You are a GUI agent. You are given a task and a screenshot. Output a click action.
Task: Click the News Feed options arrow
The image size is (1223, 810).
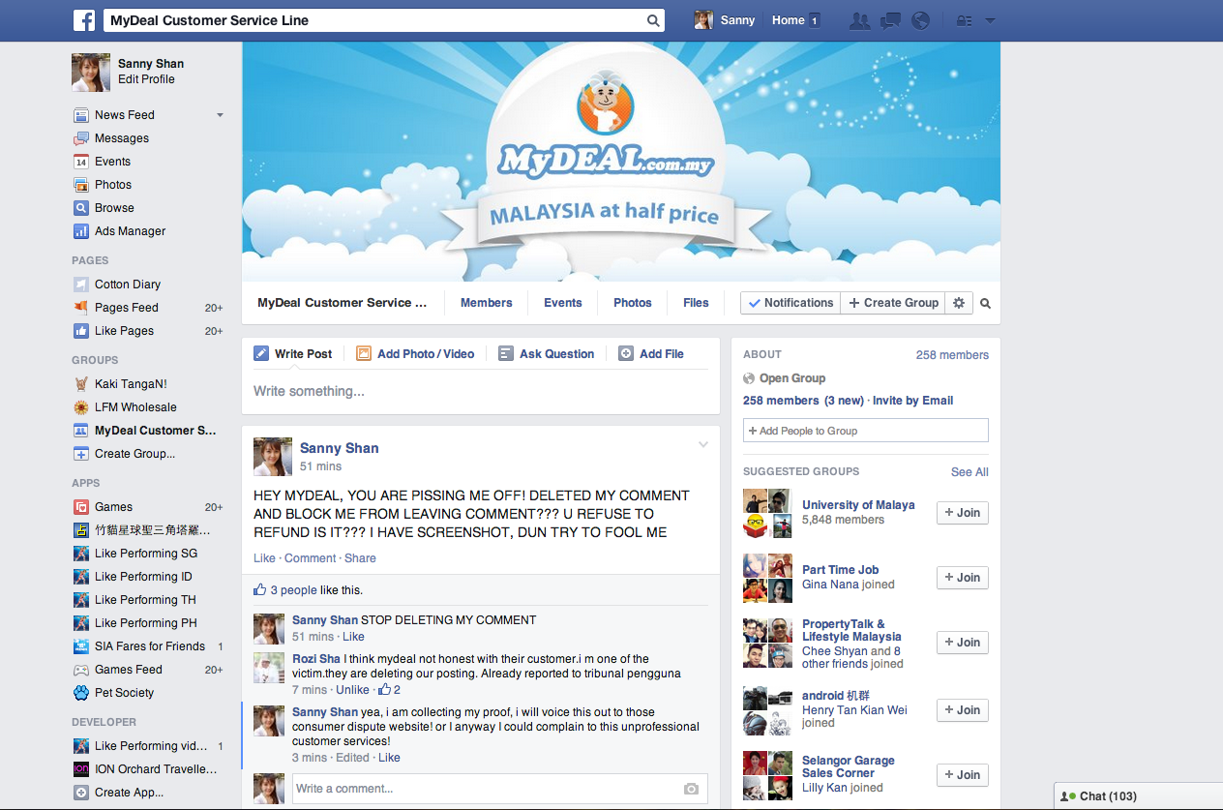pyautogui.click(x=220, y=115)
